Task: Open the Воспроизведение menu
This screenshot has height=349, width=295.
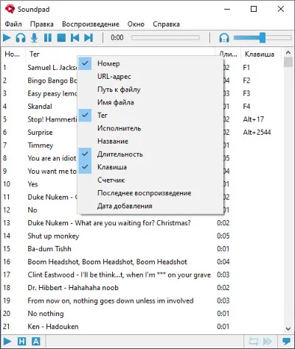Action: [91, 24]
